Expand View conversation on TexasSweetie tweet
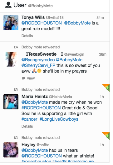Screen dimensions: 113x165 [31, 78]
